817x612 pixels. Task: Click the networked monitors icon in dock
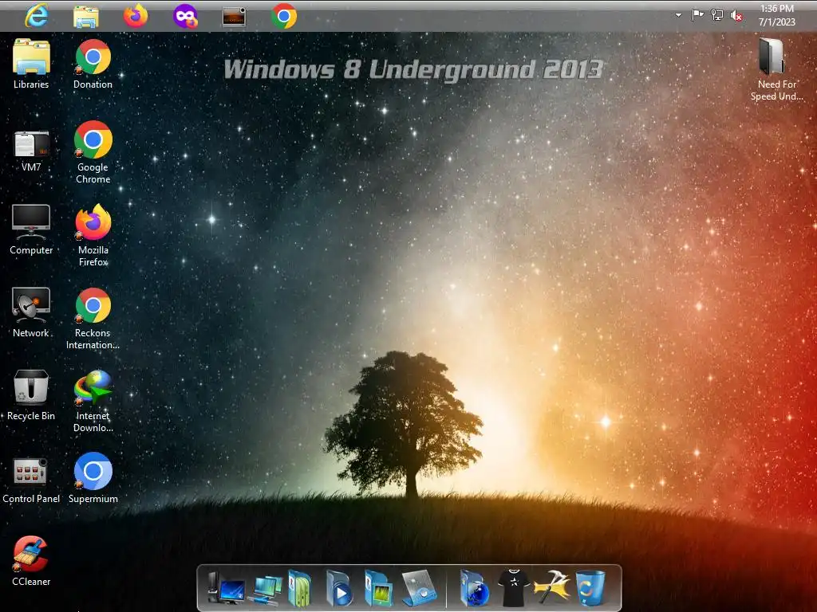pos(266,589)
